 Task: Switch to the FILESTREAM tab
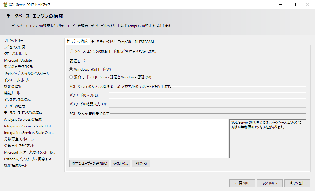click(x=144, y=42)
